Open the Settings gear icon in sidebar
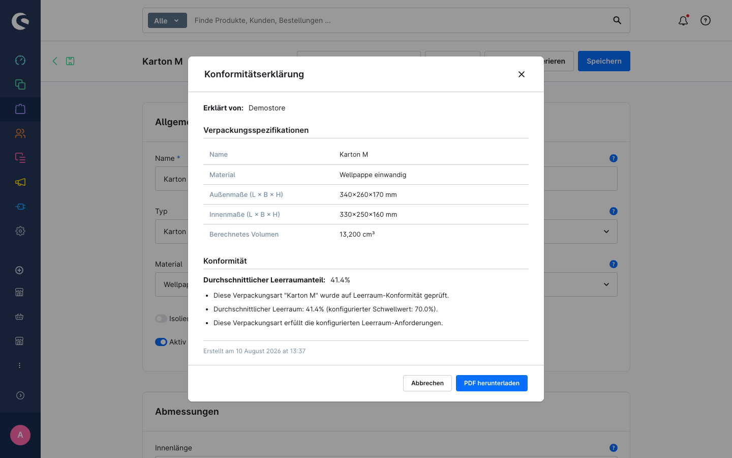732x458 pixels. [20, 231]
